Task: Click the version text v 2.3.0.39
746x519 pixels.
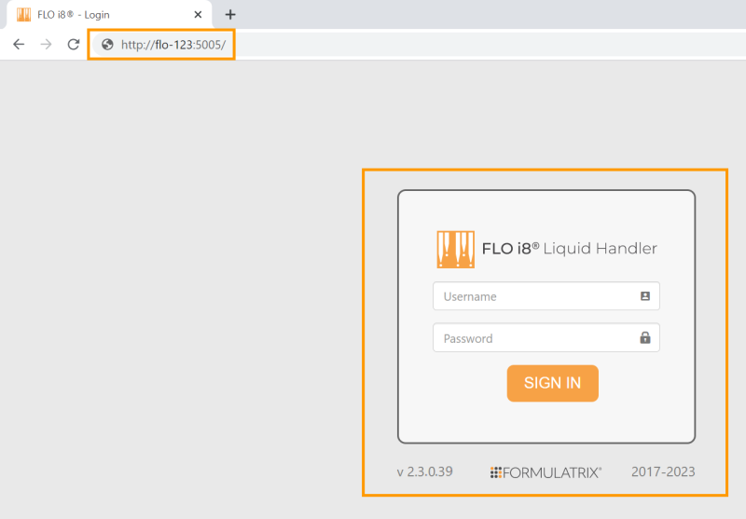Action: point(425,471)
